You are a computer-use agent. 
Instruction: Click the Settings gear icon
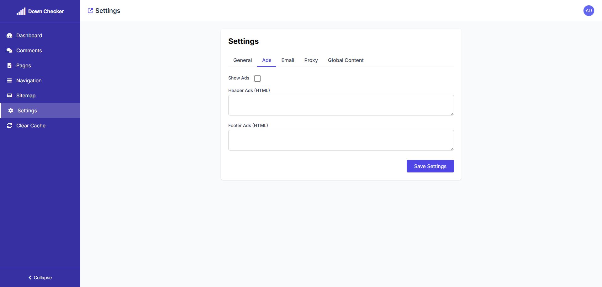11,111
